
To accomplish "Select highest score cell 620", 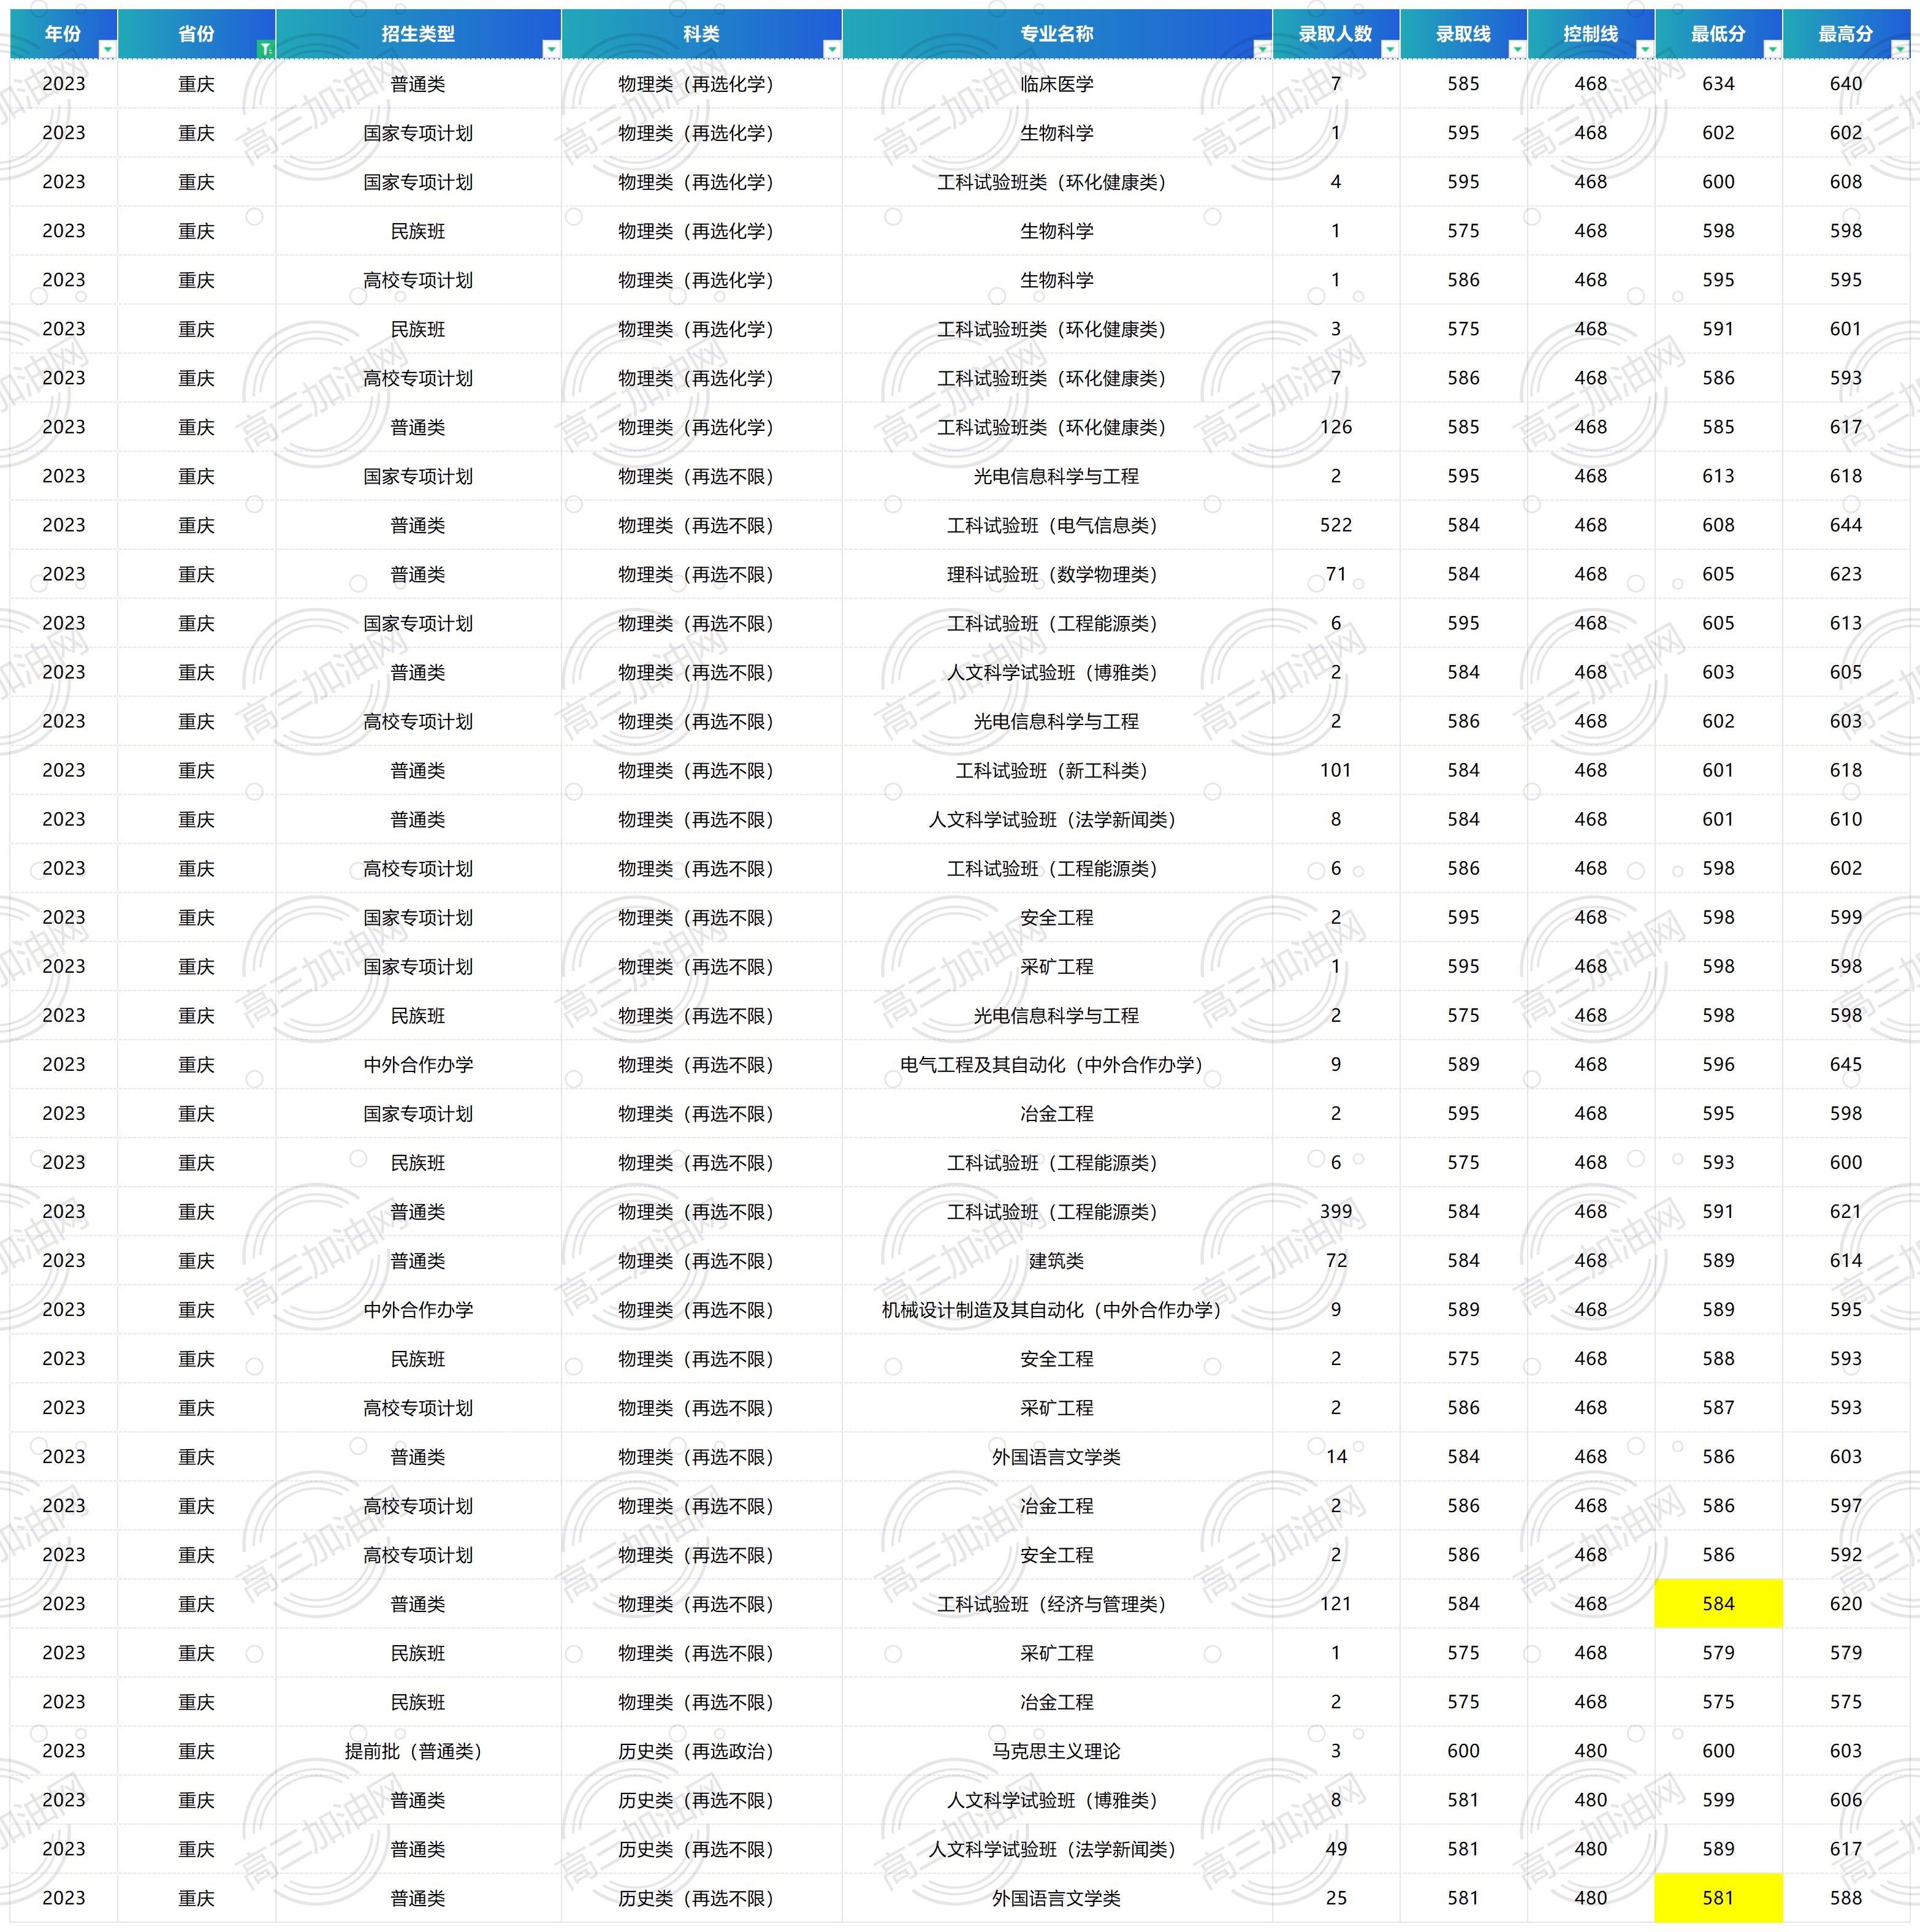I will point(1846,1604).
